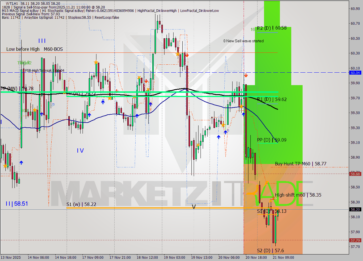Click the blue up arrow near 14 Nov 06:00
Image resolution: width=363 pixels, height=261 pixels.
pos(21,163)
